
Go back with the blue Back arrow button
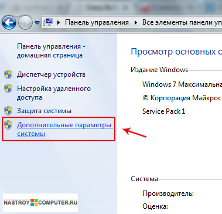click(9, 22)
